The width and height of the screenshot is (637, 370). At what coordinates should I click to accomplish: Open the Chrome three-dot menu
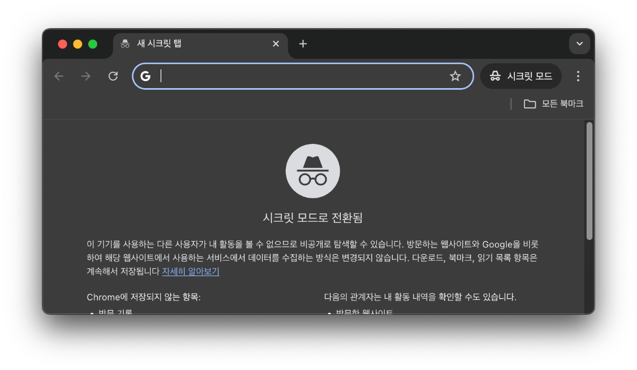pyautogui.click(x=578, y=76)
